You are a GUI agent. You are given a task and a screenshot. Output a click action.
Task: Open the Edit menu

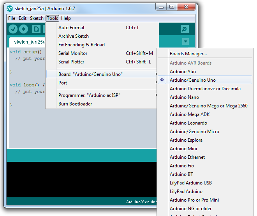coord(23,18)
